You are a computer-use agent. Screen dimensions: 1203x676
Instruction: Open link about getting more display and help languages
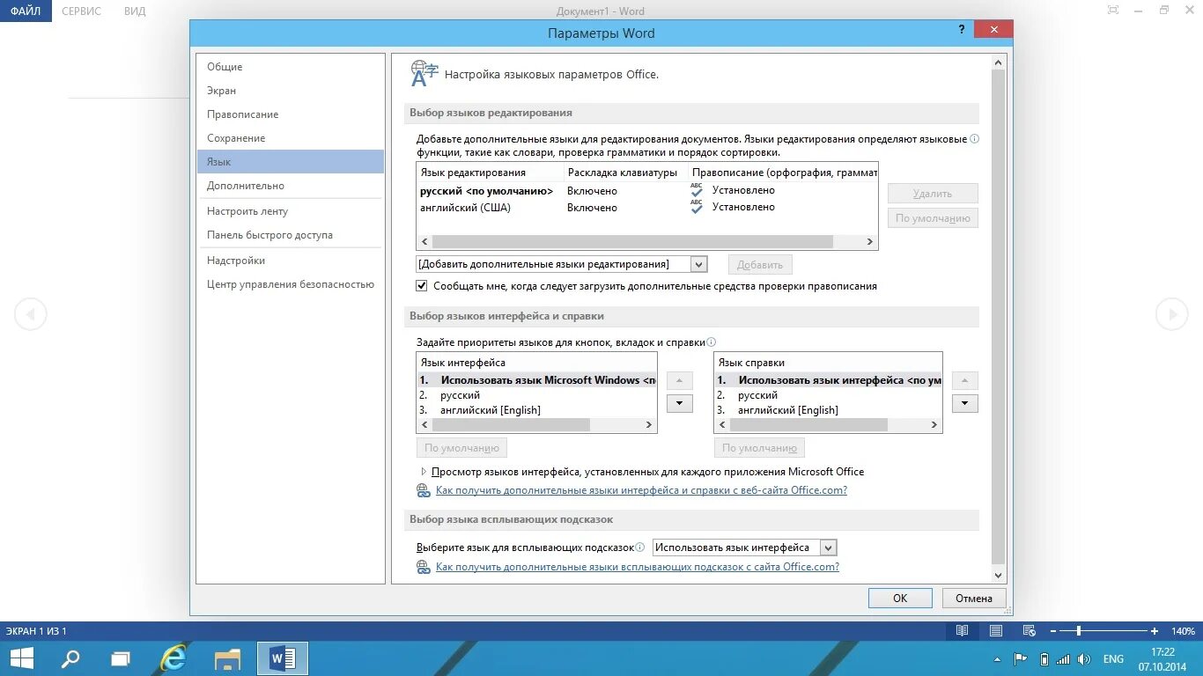point(641,490)
